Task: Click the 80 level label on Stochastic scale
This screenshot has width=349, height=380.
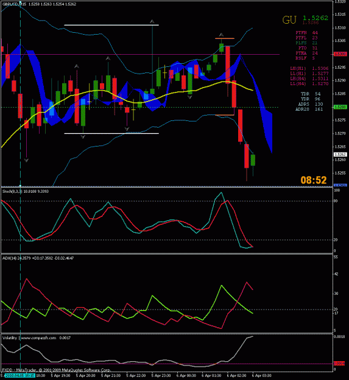Action: point(336,201)
